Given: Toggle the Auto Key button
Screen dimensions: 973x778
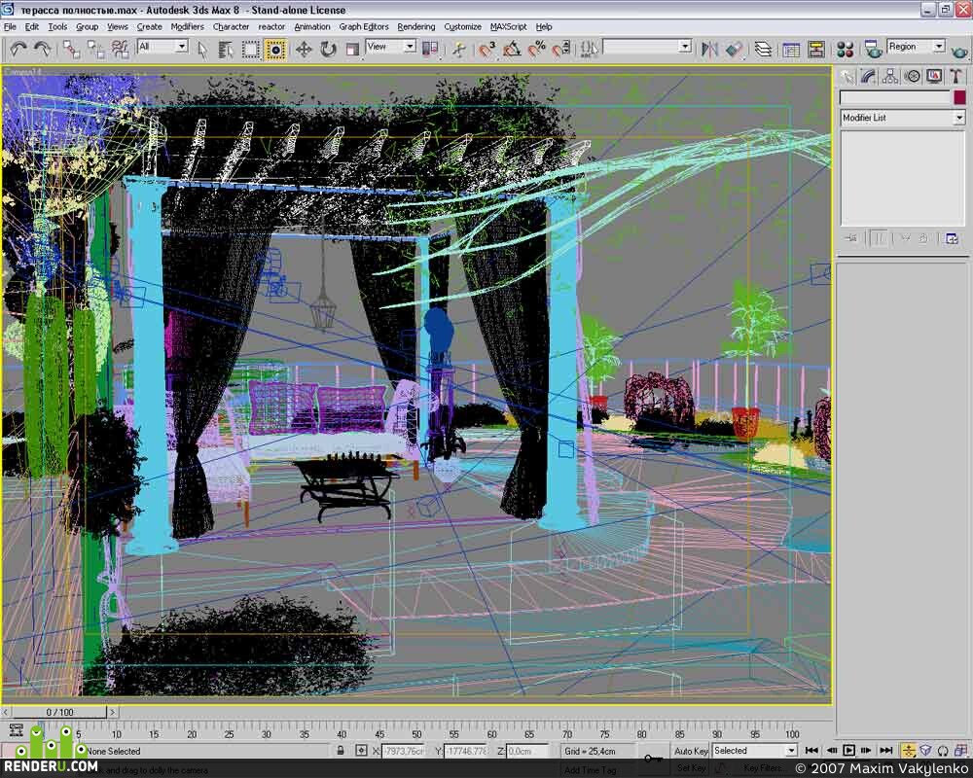Looking at the screenshot, I should (x=691, y=751).
